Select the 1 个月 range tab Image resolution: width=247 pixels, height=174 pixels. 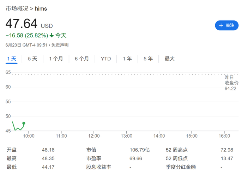coord(56,59)
